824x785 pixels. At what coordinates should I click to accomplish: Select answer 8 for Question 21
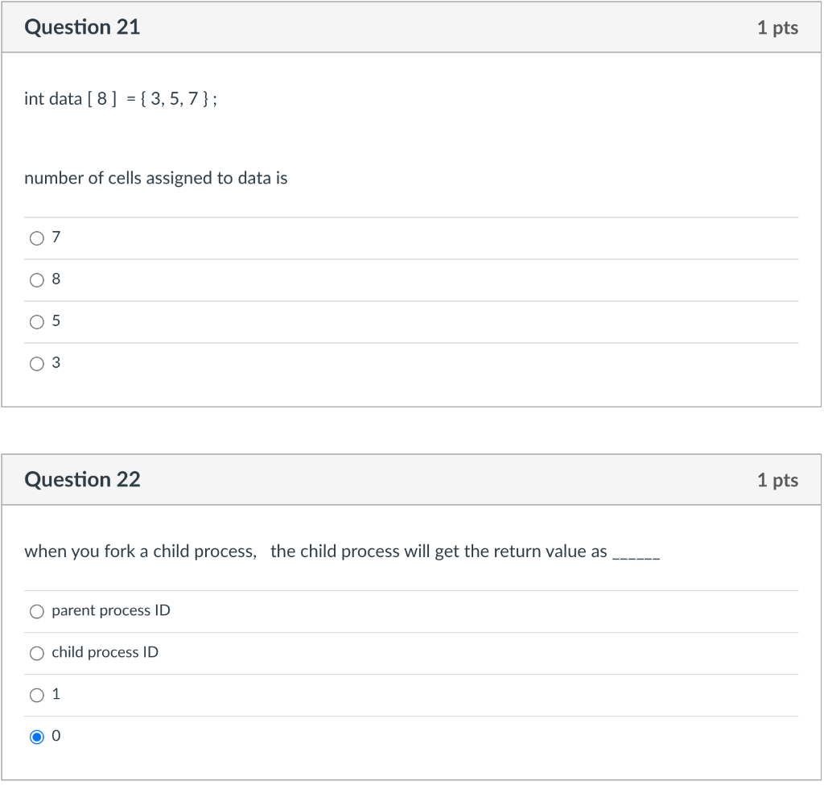(37, 280)
